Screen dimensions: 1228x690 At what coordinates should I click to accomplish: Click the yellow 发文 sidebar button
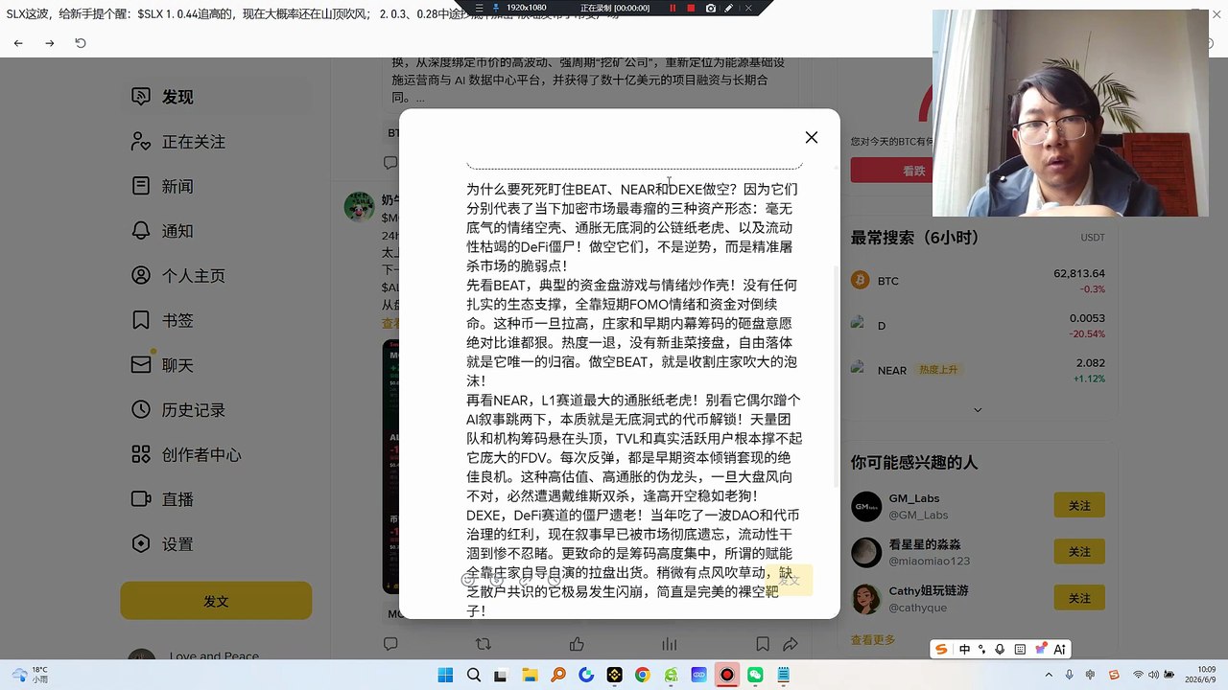pos(216,601)
